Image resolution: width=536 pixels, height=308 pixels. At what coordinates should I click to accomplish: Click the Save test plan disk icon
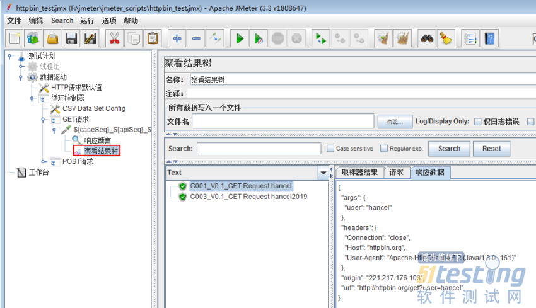click(x=71, y=38)
